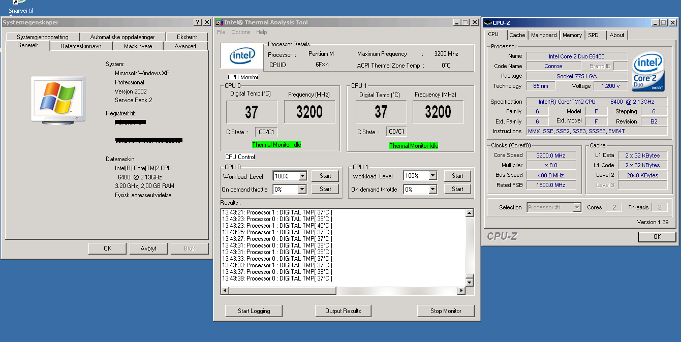Image resolution: width=681 pixels, height=342 pixels.
Task: Click the Rated FSB 1600.0 MHz value
Action: (x=550, y=185)
